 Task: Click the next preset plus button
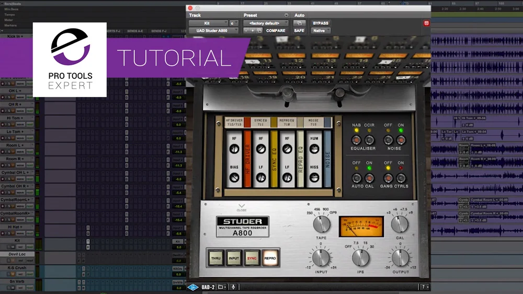(253, 31)
